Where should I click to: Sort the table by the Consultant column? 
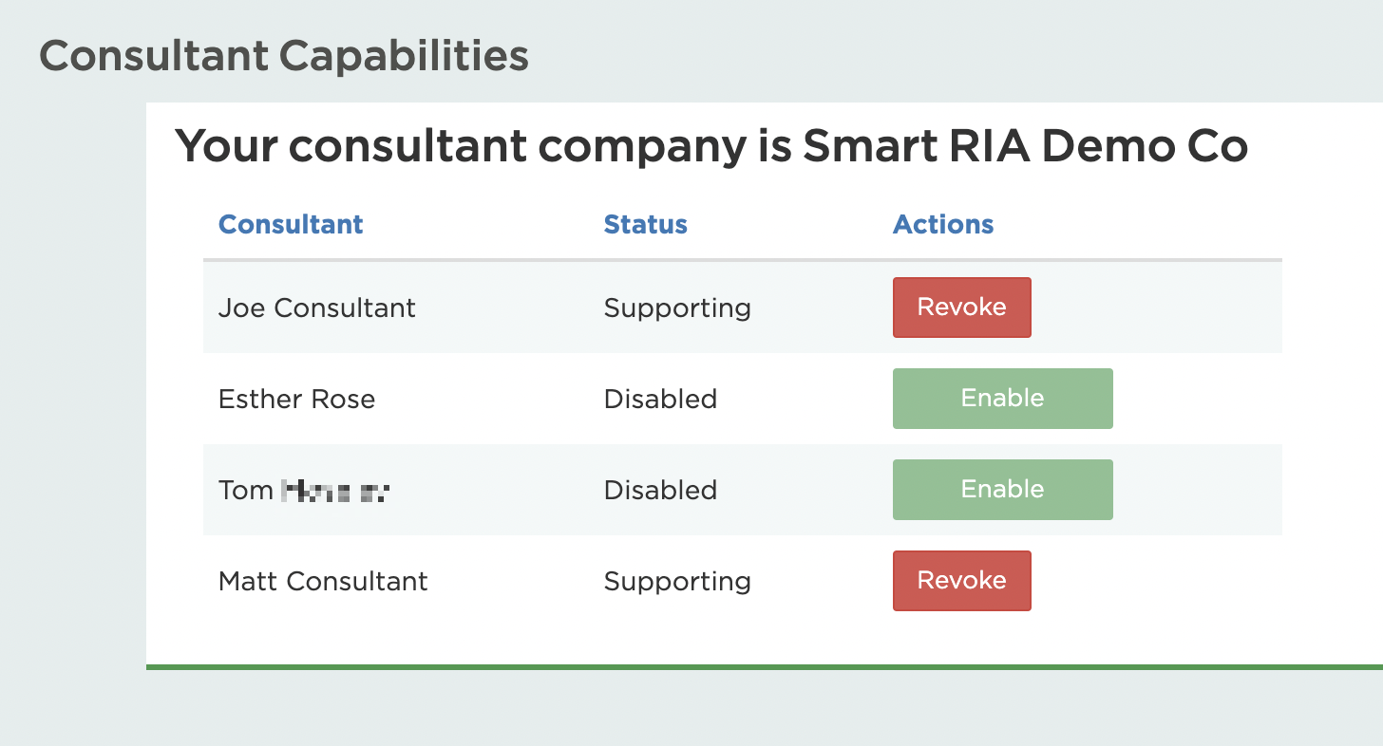(x=291, y=224)
